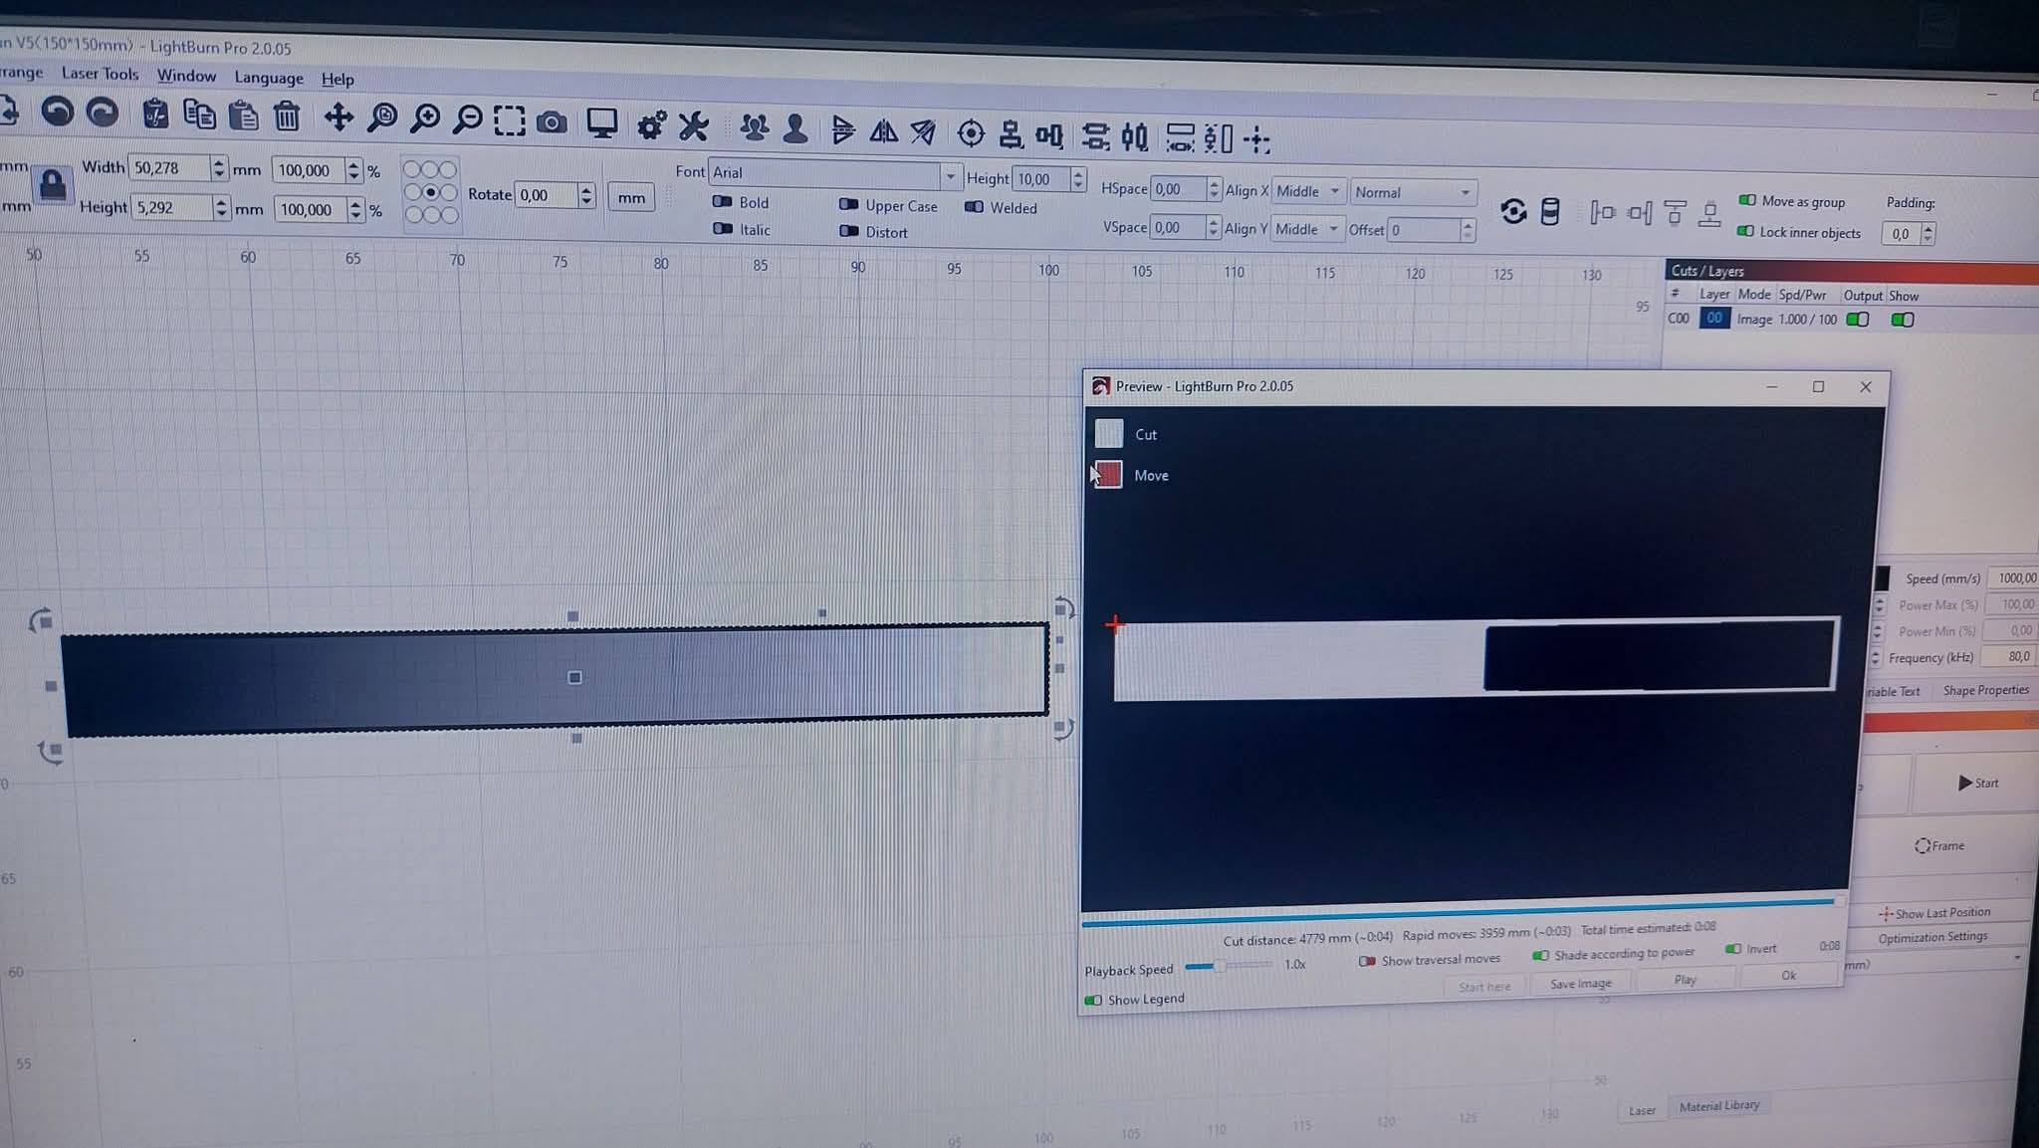The image size is (2039, 1148).
Task: Open the camera capture tool
Action: [x=552, y=122]
